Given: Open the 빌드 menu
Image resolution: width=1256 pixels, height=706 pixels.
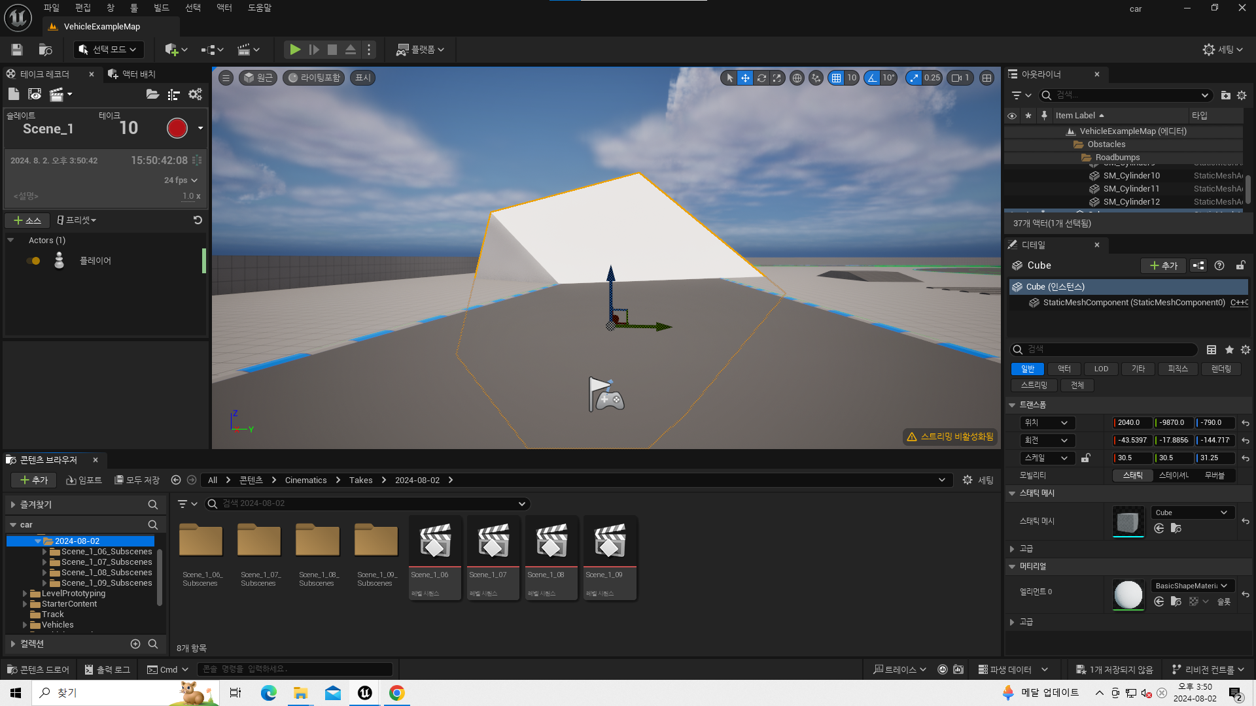Looking at the screenshot, I should [x=161, y=8].
